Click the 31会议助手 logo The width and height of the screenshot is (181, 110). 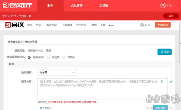[18, 5]
